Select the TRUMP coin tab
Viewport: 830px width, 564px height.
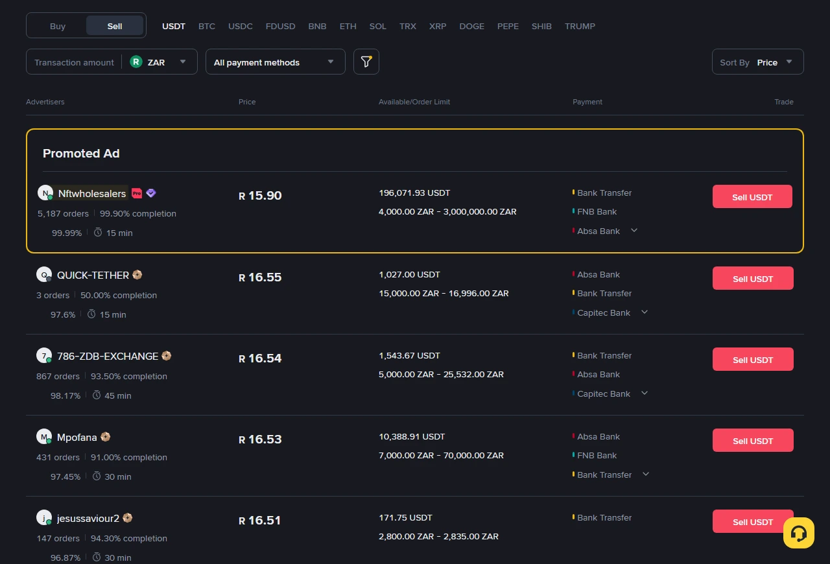coord(580,26)
